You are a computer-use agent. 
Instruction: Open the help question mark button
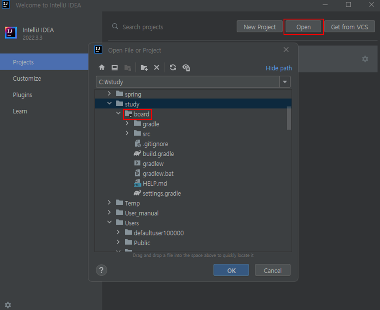101,270
